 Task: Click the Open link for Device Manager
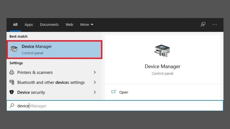124,92
